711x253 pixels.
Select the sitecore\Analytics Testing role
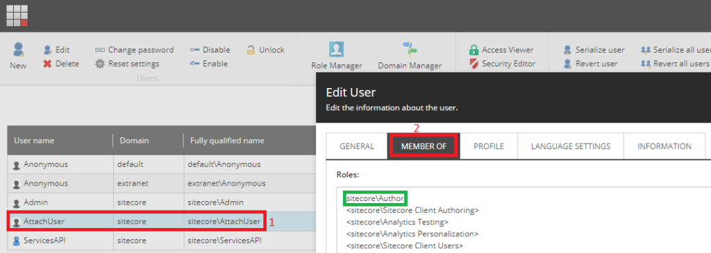coord(397,222)
